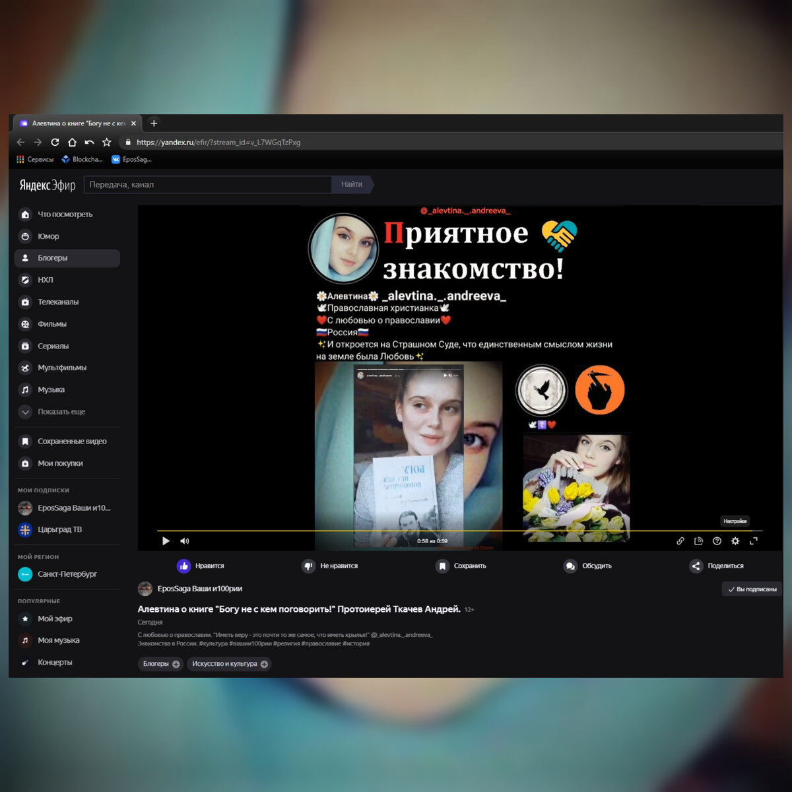Go back in the browser

pos(20,142)
